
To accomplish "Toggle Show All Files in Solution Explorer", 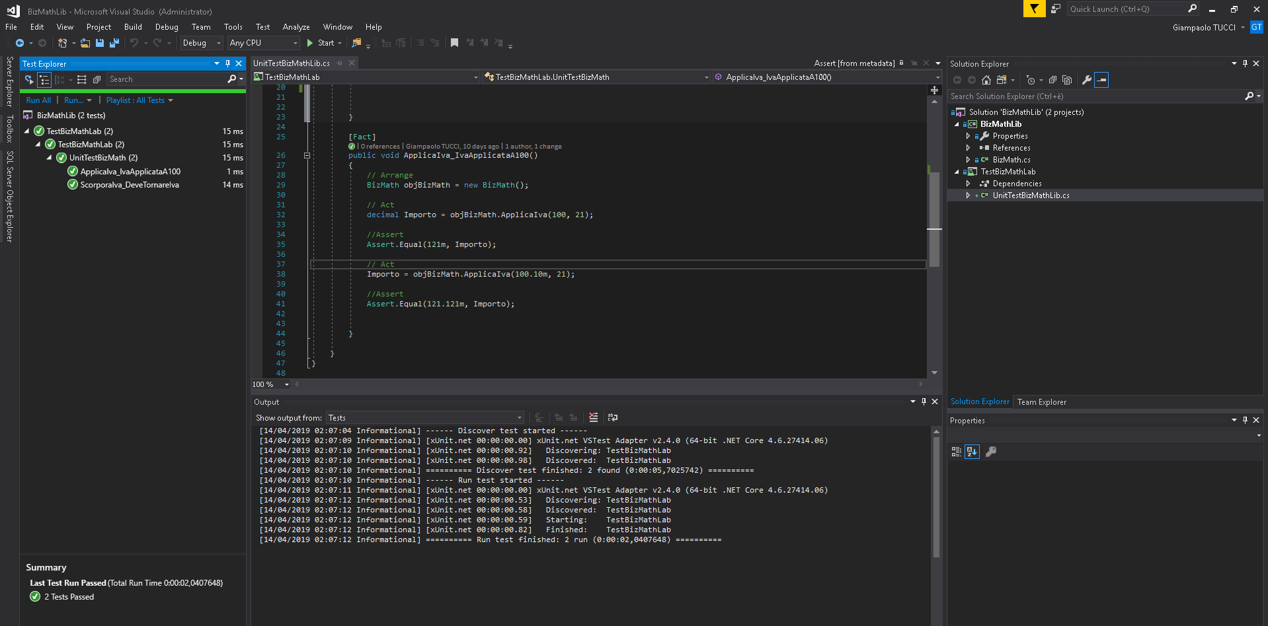I will tap(1067, 80).
